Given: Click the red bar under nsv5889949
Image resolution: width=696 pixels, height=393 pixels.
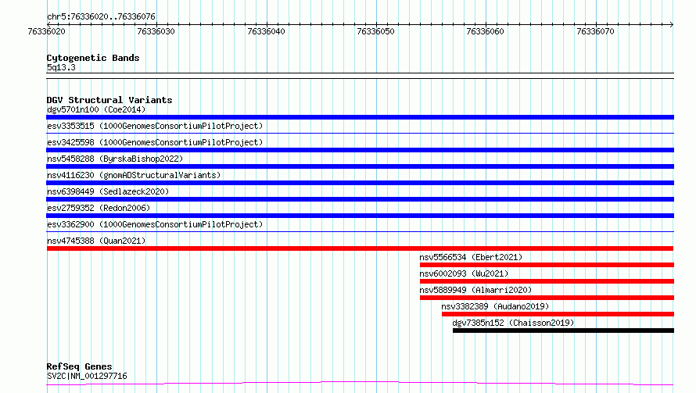Looking at the screenshot, I should (x=547, y=298).
